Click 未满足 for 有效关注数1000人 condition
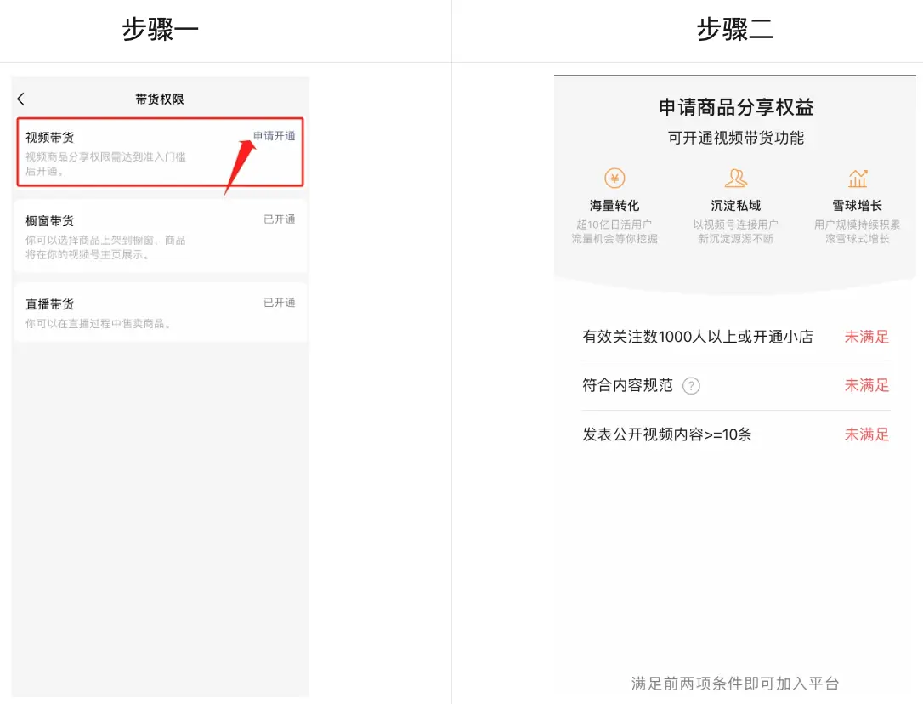Image resolution: width=923 pixels, height=704 pixels. [x=867, y=337]
